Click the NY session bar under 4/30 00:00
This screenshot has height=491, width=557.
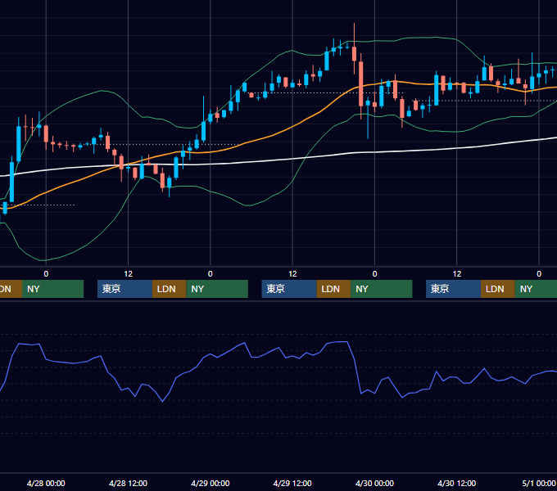(382, 289)
